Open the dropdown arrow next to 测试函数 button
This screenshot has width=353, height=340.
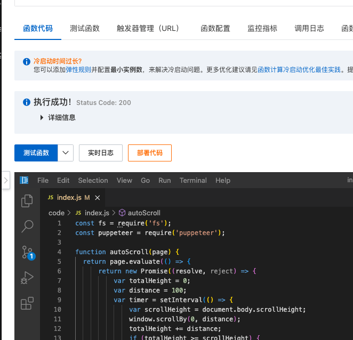[66, 153]
